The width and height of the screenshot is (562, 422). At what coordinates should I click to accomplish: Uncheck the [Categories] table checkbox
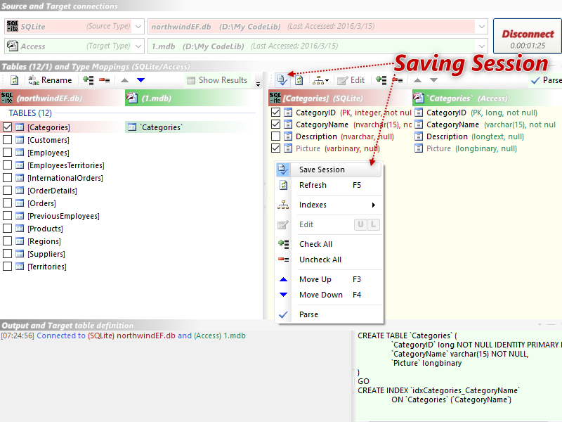click(7, 127)
